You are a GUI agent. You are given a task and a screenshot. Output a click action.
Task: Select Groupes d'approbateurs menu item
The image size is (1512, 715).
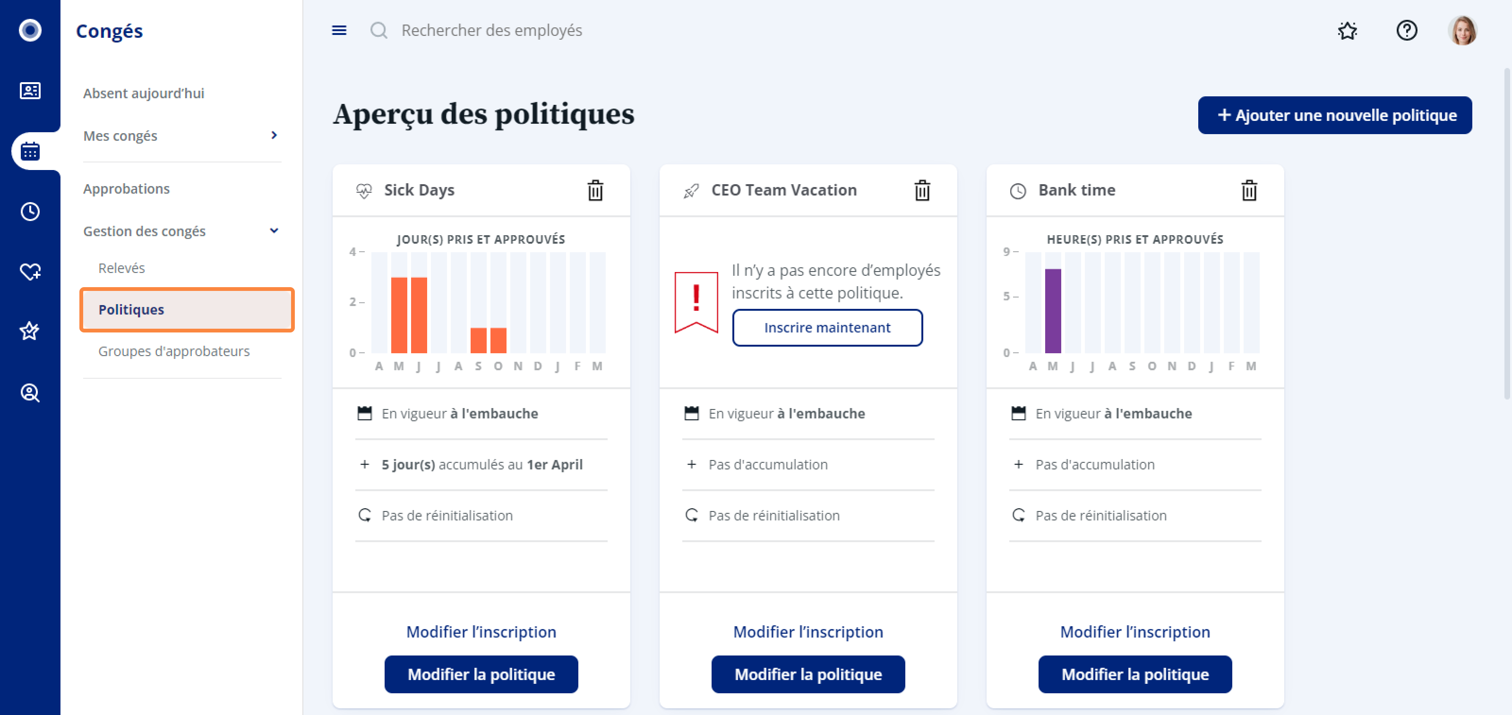pyautogui.click(x=174, y=351)
